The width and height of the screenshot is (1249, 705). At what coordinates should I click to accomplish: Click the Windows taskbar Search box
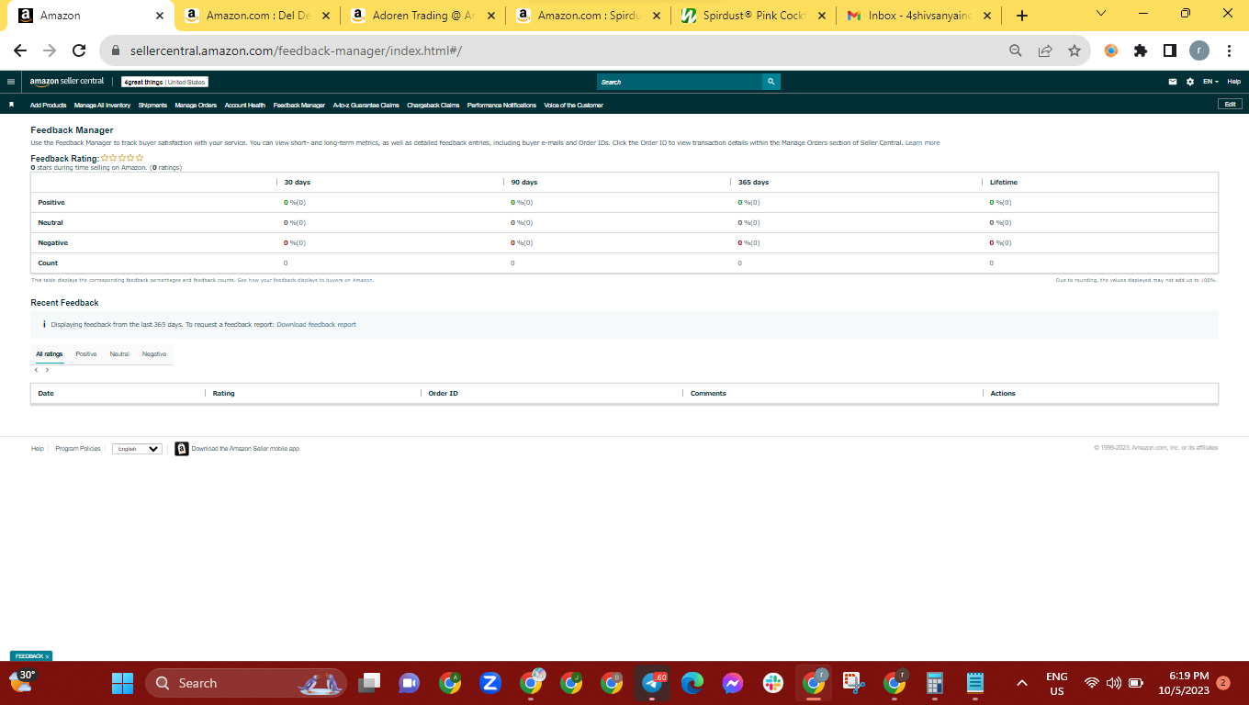tap(246, 683)
